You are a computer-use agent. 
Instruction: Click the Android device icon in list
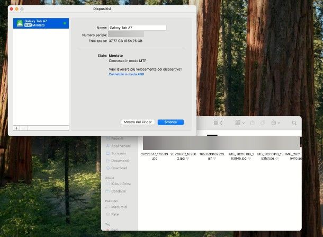click(20, 22)
